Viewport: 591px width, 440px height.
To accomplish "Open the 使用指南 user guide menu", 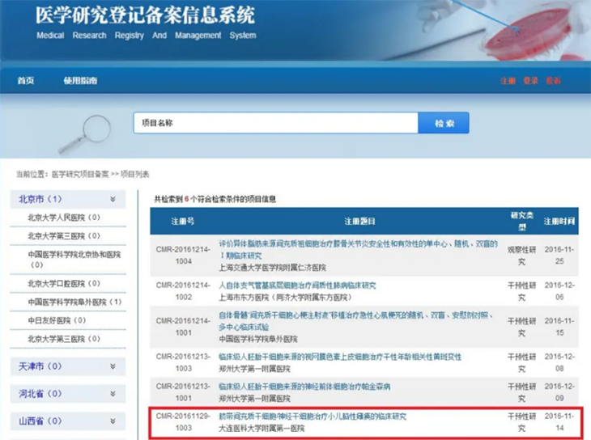I will [80, 81].
